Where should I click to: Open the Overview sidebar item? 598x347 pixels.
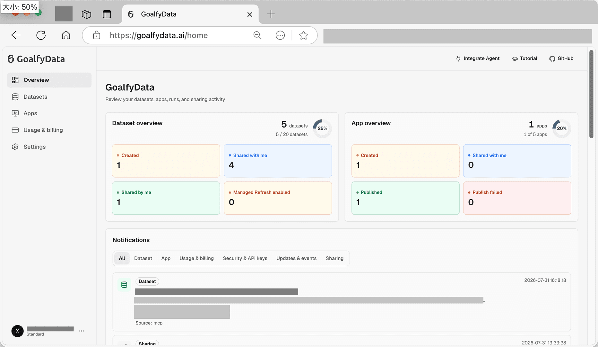49,80
